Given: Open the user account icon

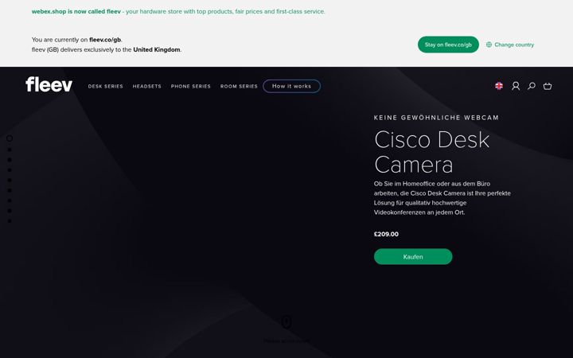Looking at the screenshot, I should tap(516, 86).
